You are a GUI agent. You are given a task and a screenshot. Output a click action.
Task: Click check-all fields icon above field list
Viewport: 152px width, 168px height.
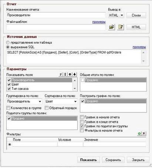pyautogui.click(x=61, y=74)
